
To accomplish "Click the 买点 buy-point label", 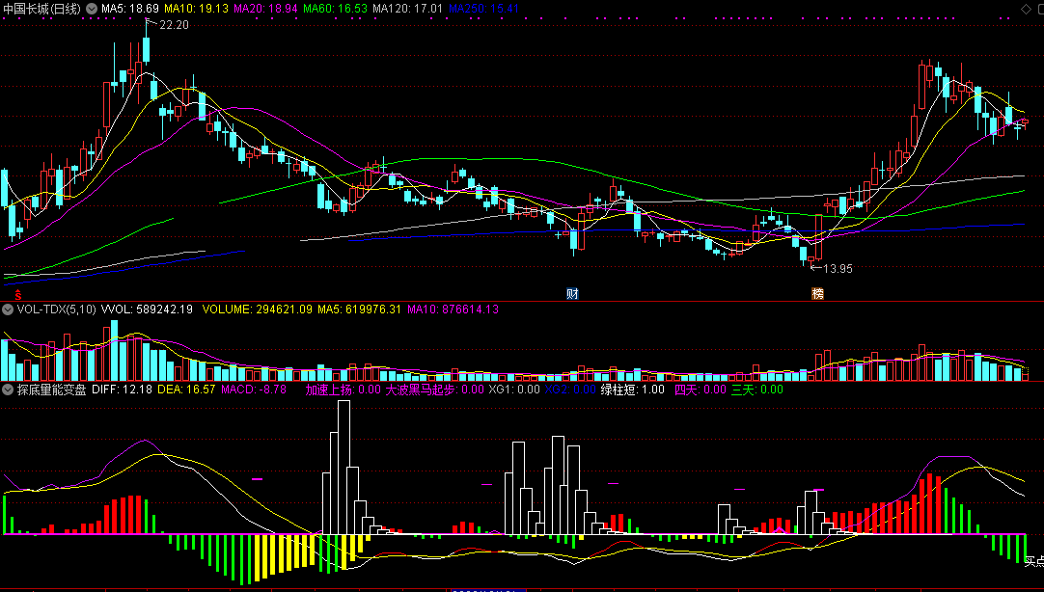I will click(1034, 562).
